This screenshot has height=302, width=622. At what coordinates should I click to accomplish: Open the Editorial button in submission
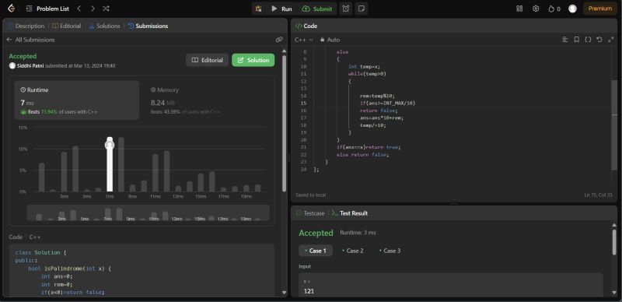pyautogui.click(x=207, y=60)
